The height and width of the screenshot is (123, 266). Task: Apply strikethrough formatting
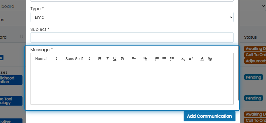click(122, 59)
